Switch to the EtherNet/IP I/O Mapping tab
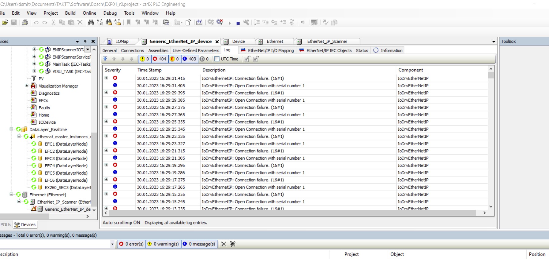The image size is (549, 262). [267, 50]
